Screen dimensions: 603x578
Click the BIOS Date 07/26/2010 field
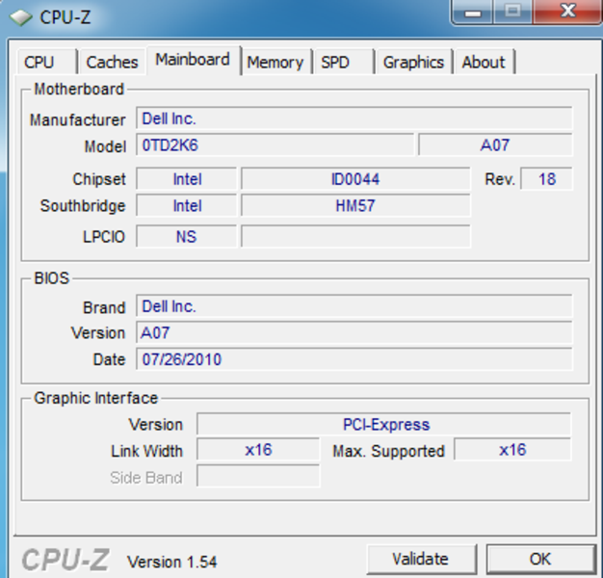tap(354, 359)
